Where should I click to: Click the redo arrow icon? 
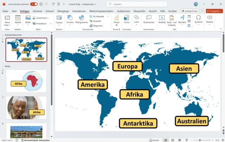(x=53, y=4)
